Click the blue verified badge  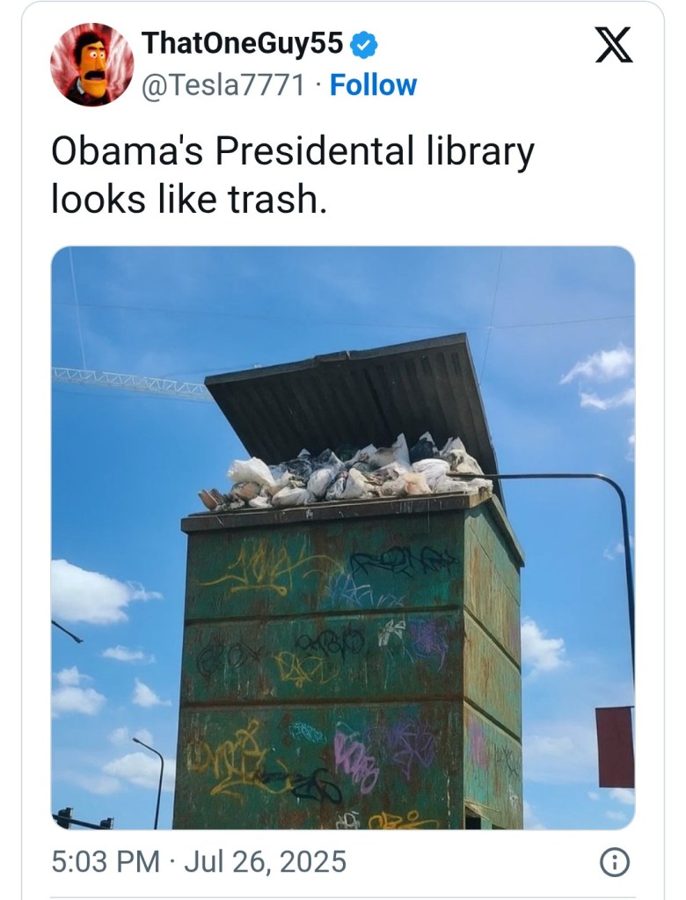(363, 45)
